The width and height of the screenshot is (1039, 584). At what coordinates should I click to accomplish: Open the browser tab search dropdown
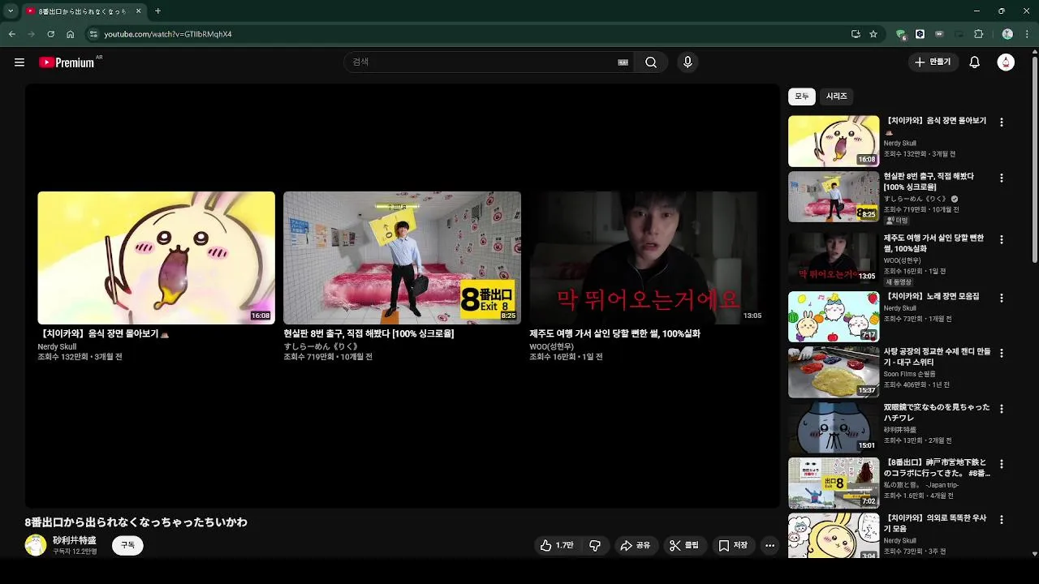pyautogui.click(x=10, y=11)
